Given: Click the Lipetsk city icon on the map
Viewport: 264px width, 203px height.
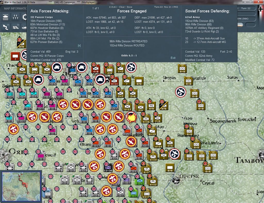Looking at the screenshot, I should pyautogui.click(x=176, y=180).
